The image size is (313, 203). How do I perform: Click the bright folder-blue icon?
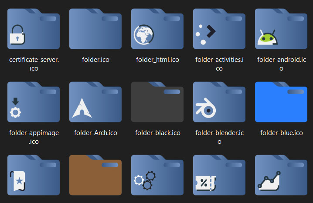pyautogui.click(x=281, y=102)
